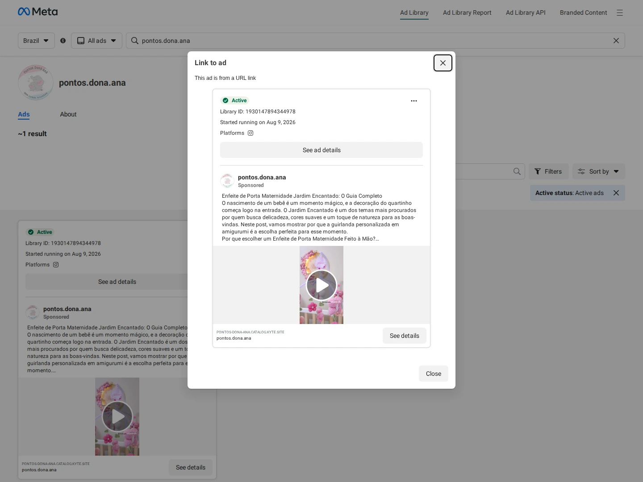Remove the Active status filter chip

point(616,193)
